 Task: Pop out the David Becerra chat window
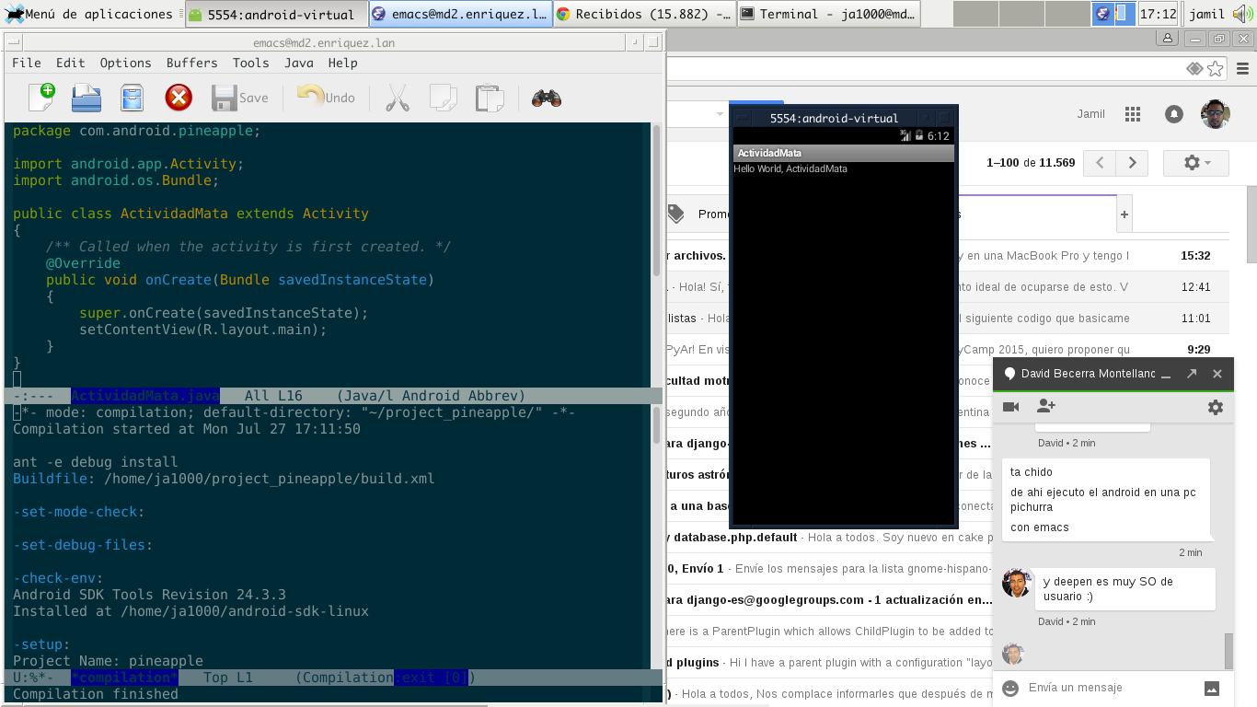click(x=1192, y=374)
